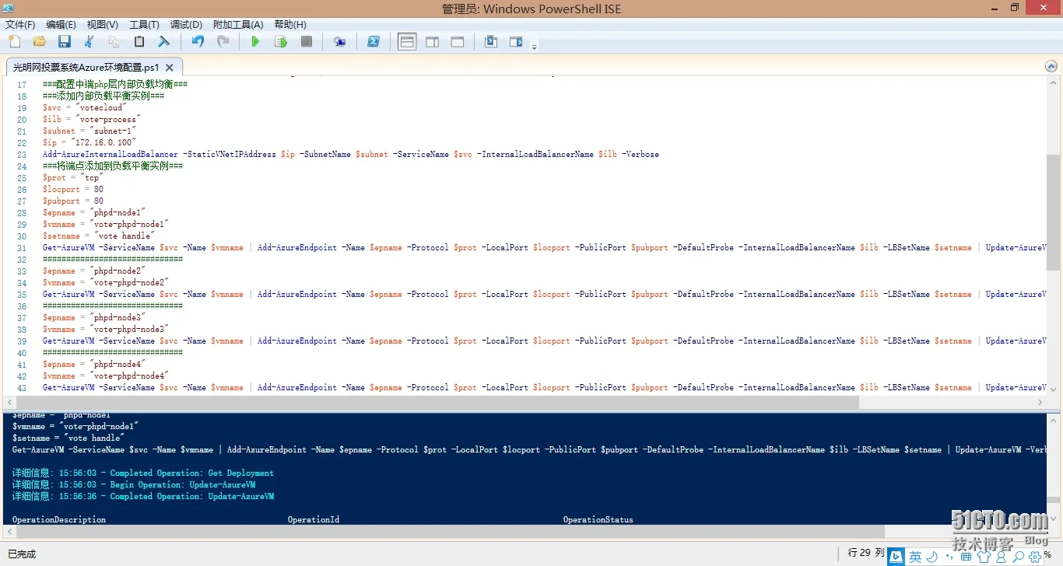Copy selection to clipboard
1063x566 pixels.
pyautogui.click(x=114, y=42)
